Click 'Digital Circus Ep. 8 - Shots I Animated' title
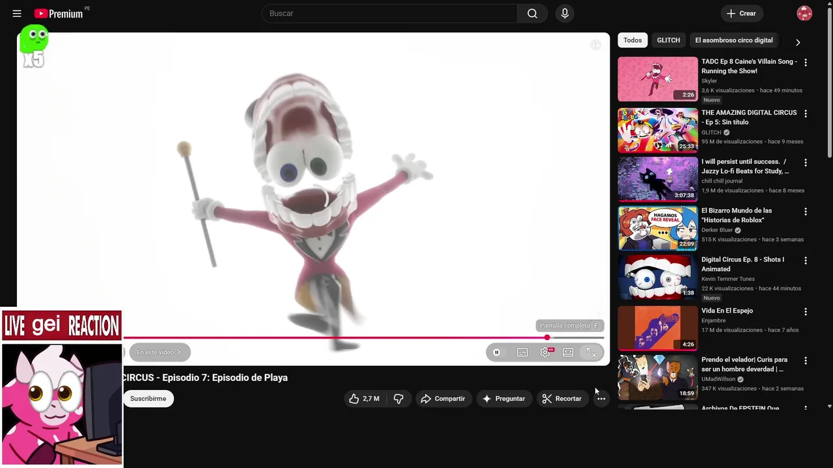833x468 pixels. (743, 264)
